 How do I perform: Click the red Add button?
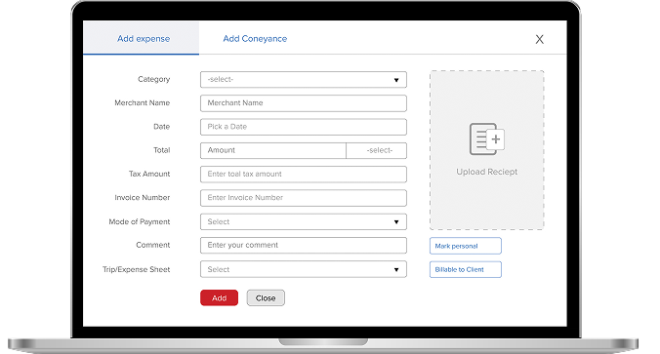click(220, 298)
